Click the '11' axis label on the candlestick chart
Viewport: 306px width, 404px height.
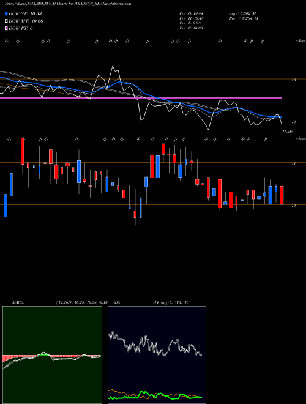(x=293, y=164)
